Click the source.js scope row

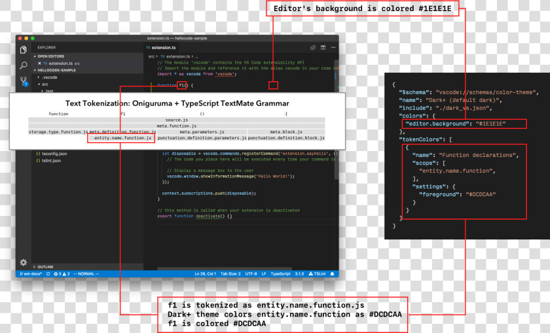[x=176, y=120]
